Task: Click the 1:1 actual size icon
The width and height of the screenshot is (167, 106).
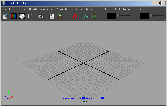Action: [x=30, y=16]
